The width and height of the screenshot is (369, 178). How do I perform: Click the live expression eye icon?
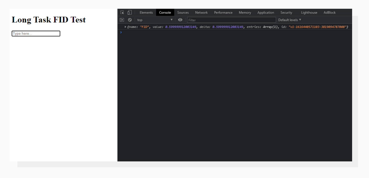click(180, 20)
